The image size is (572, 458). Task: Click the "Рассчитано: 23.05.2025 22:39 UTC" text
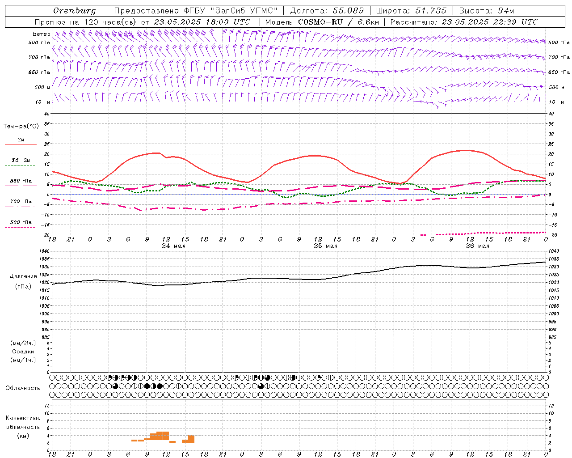[x=464, y=22]
